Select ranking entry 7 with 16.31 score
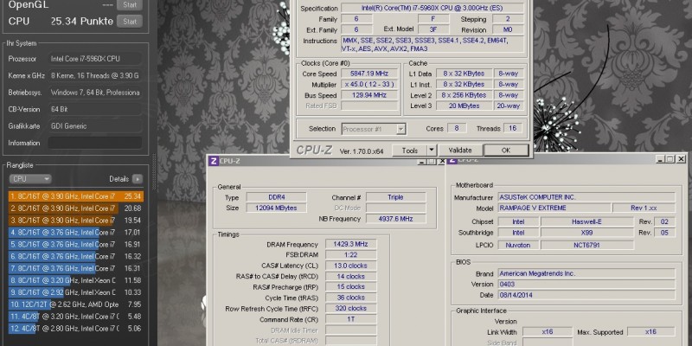The height and width of the screenshot is (346, 692). point(75,268)
